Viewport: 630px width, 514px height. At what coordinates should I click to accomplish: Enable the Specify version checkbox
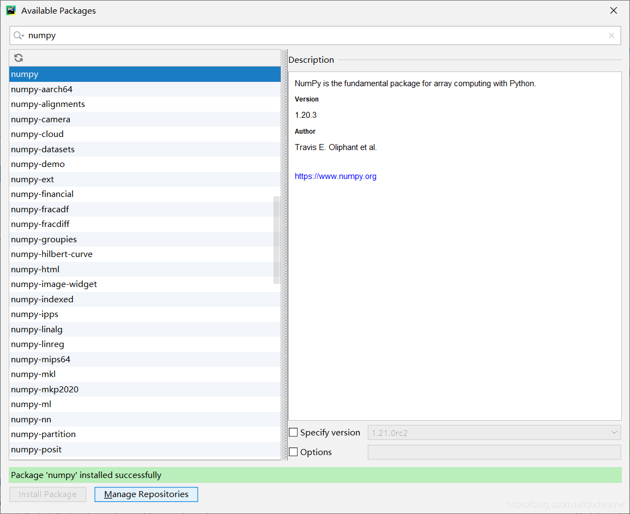tap(293, 432)
